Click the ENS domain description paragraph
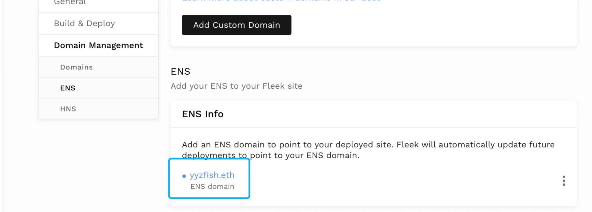Viewport: 592px width, 212px height. (x=296, y=150)
